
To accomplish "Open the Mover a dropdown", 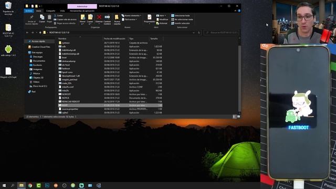I will point(82,19).
